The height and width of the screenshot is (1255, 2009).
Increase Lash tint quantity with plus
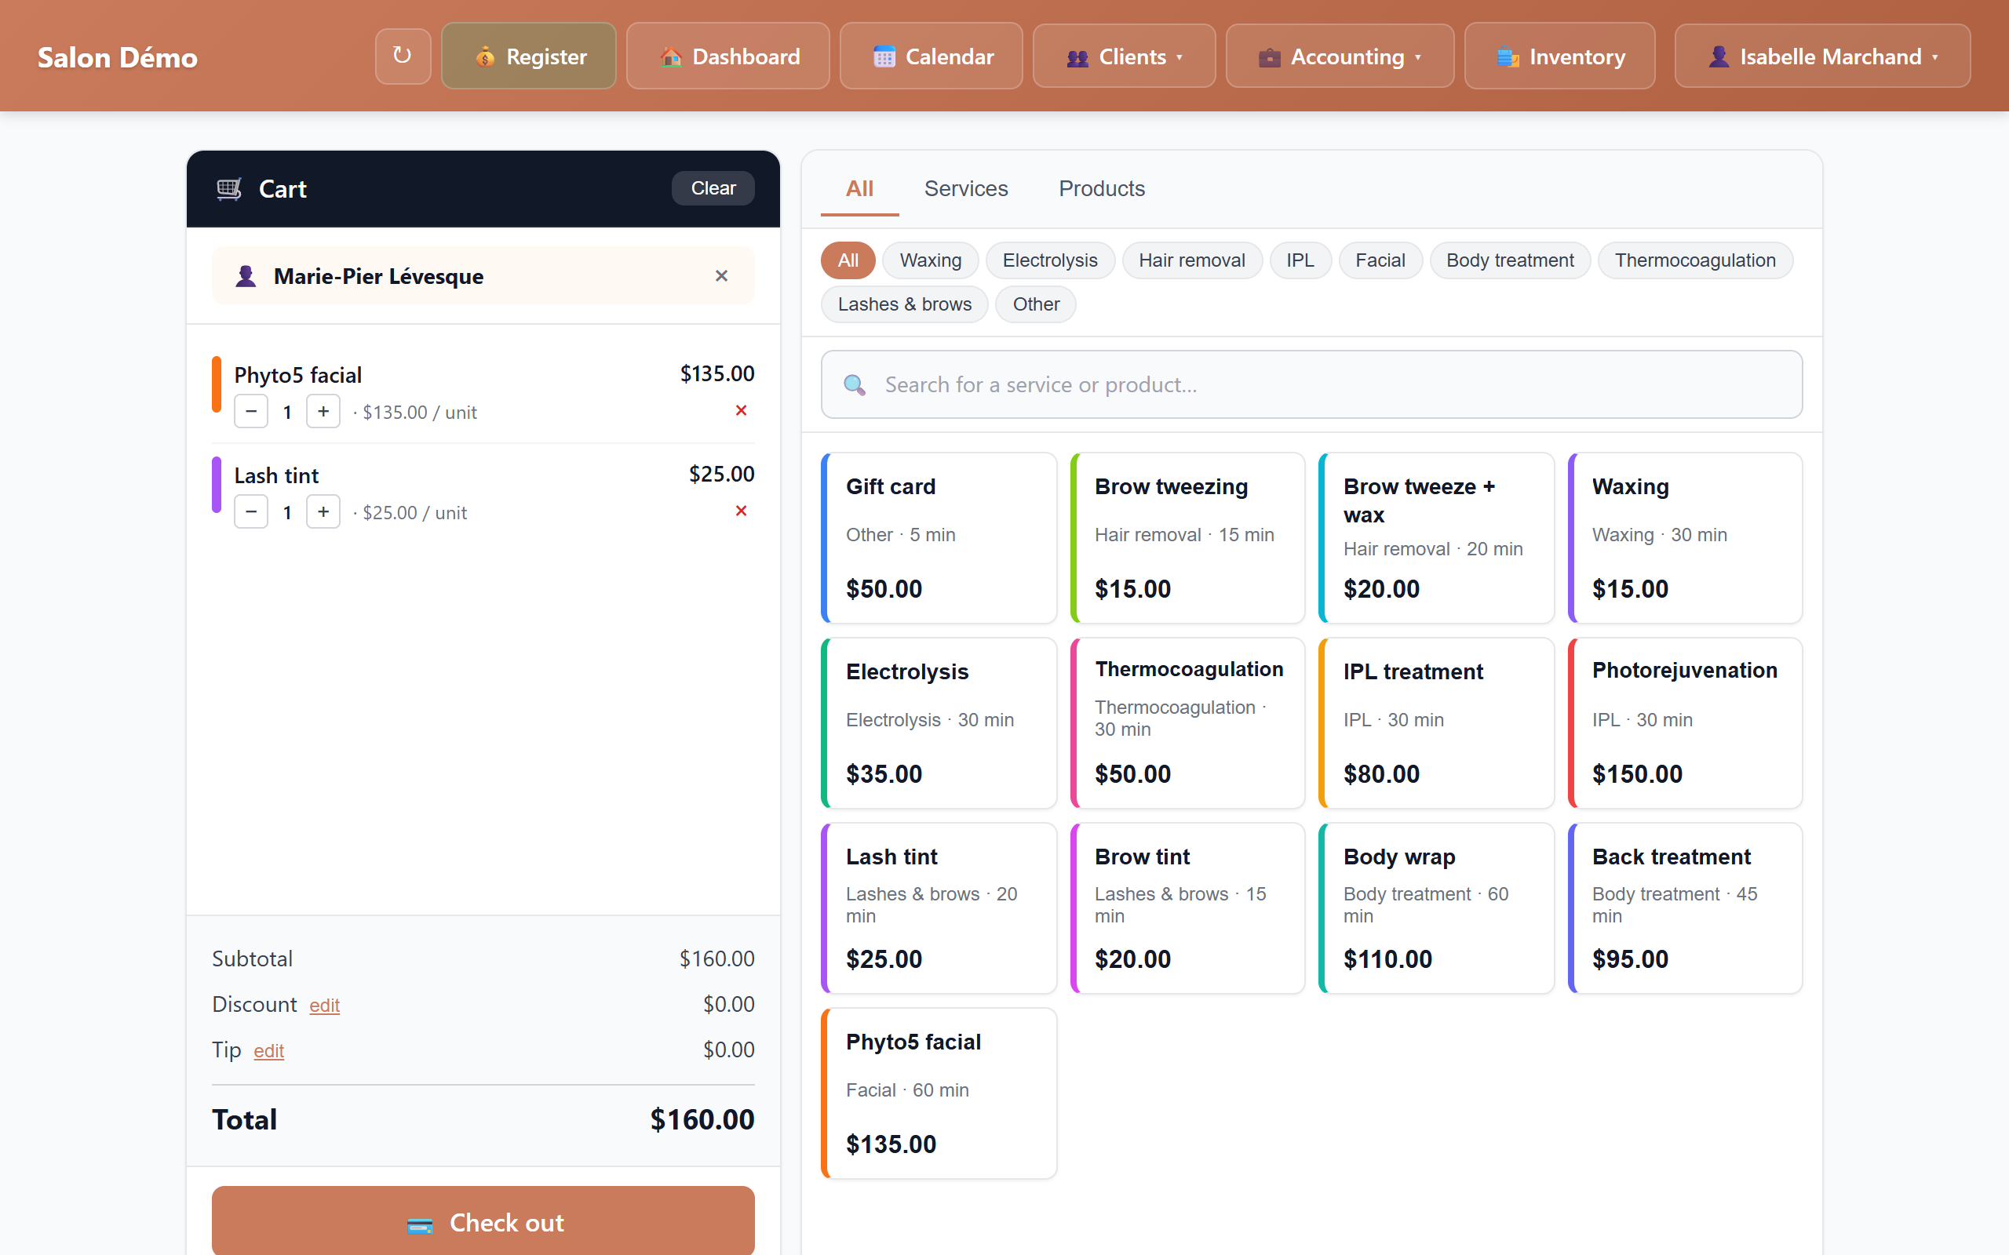click(x=323, y=512)
